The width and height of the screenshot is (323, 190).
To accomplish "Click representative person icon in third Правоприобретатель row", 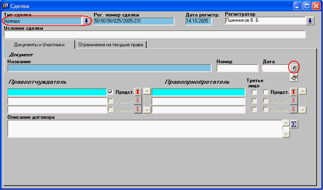I will coord(294,109).
